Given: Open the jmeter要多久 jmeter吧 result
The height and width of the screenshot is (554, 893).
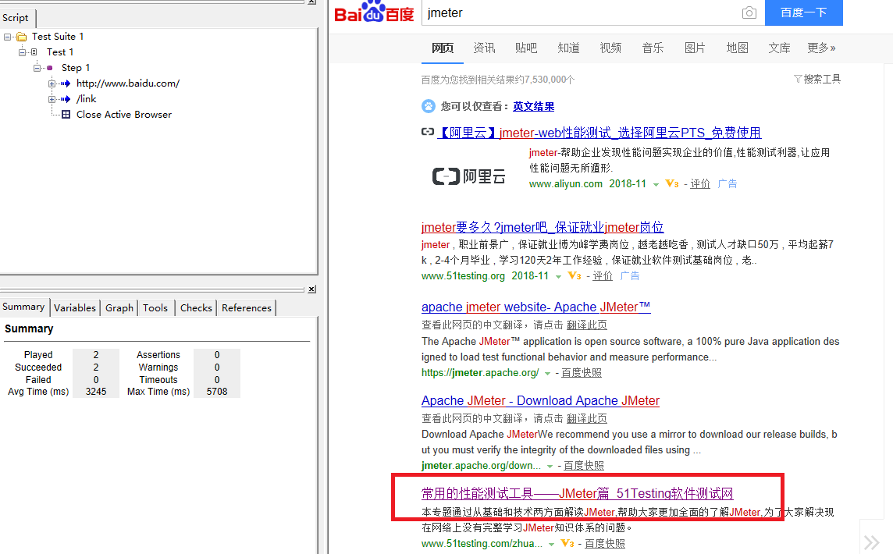Looking at the screenshot, I should pyautogui.click(x=543, y=227).
